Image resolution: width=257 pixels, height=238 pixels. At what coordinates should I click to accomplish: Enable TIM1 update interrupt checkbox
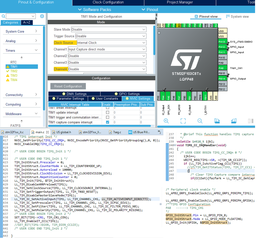(x=108, y=113)
